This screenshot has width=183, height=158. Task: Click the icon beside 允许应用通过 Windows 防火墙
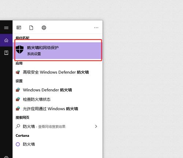click(x=18, y=109)
